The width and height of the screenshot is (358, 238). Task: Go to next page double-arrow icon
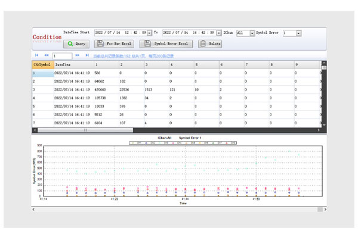78,55
